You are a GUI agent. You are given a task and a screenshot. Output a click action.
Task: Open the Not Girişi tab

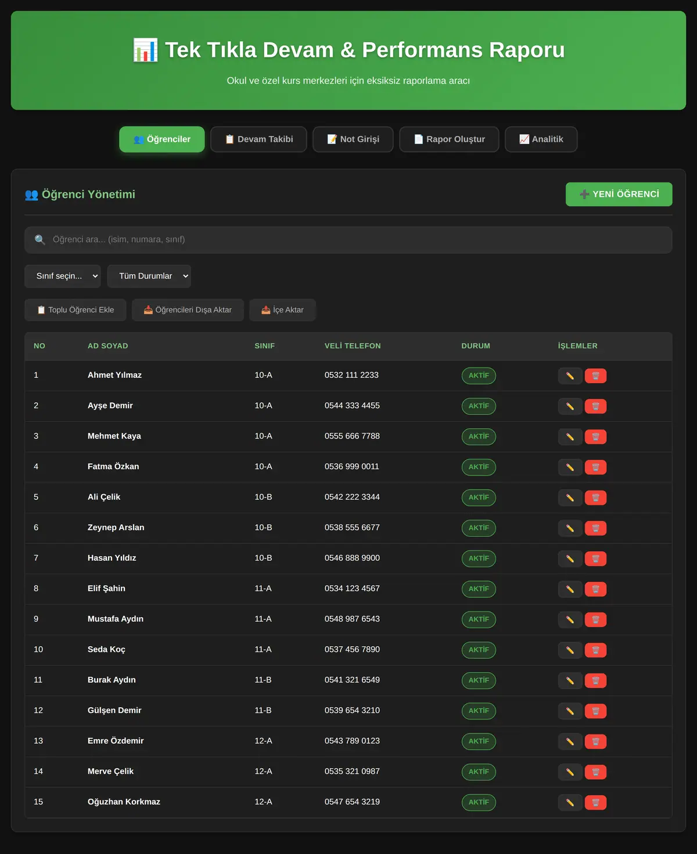pyautogui.click(x=353, y=139)
